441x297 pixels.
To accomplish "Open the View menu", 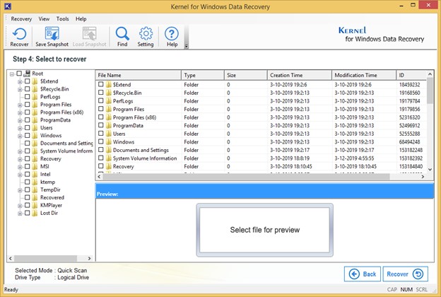I will click(44, 19).
